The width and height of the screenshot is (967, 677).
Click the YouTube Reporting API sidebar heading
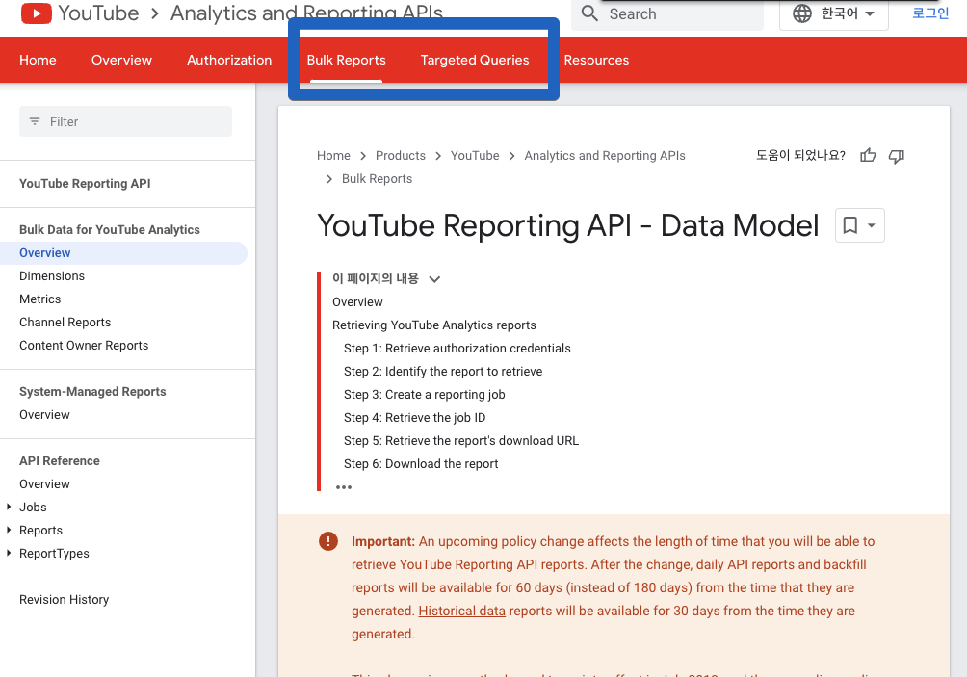[x=85, y=184]
